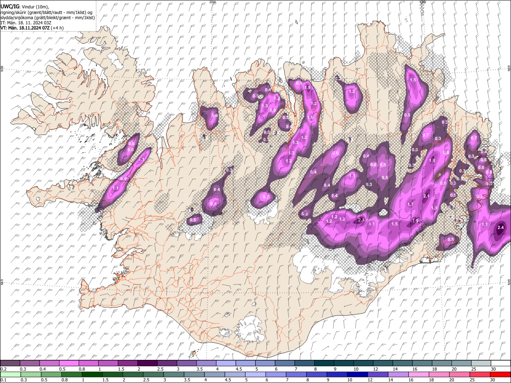Click the light gray 20–25 snow legend swatch

(x=461, y=363)
